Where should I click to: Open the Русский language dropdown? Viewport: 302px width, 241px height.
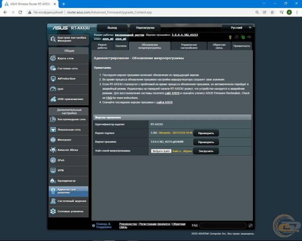[x=238, y=28]
